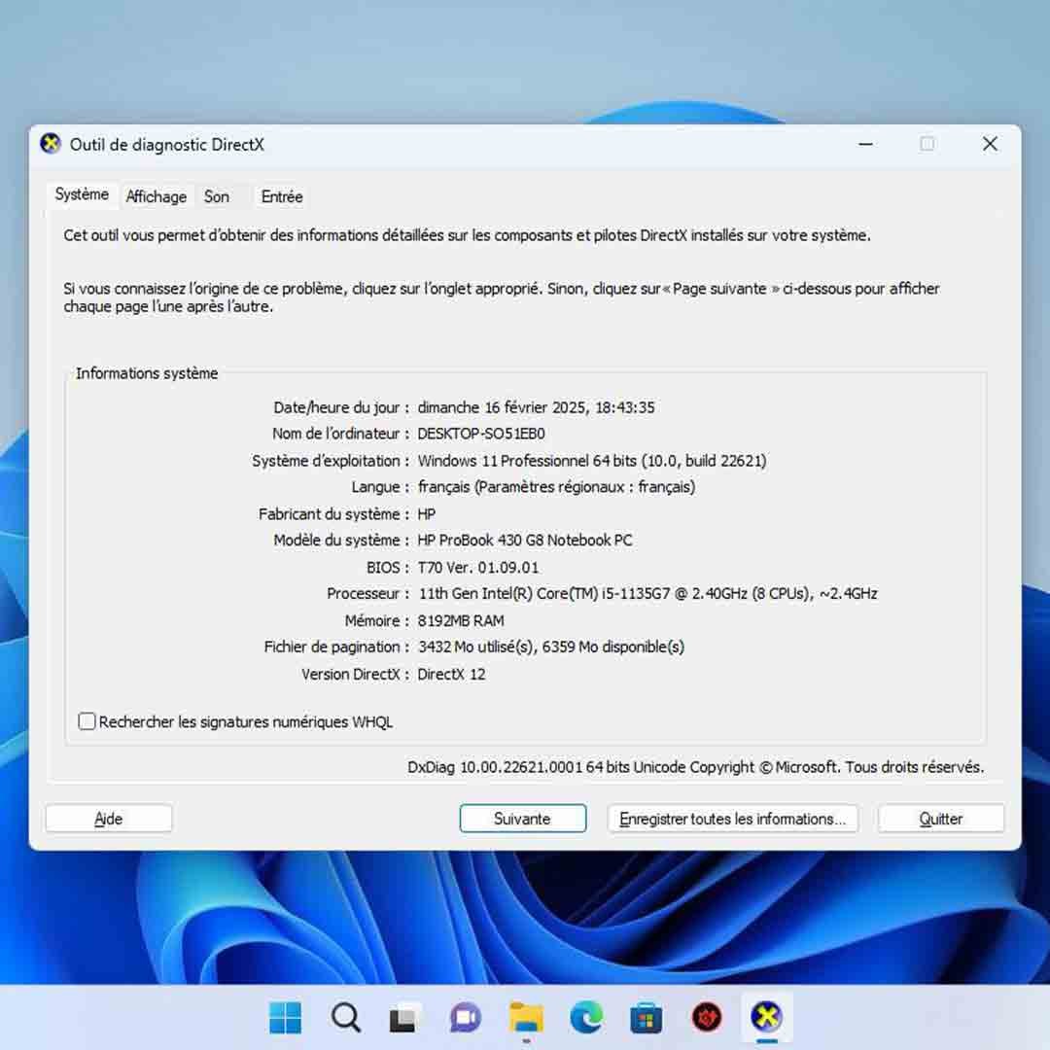Click the Fabricant du système value HP
This screenshot has height=1050, width=1050.
(427, 514)
